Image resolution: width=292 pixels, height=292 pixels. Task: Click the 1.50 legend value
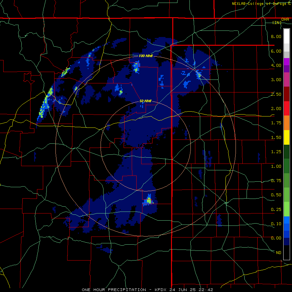(x=276, y=138)
